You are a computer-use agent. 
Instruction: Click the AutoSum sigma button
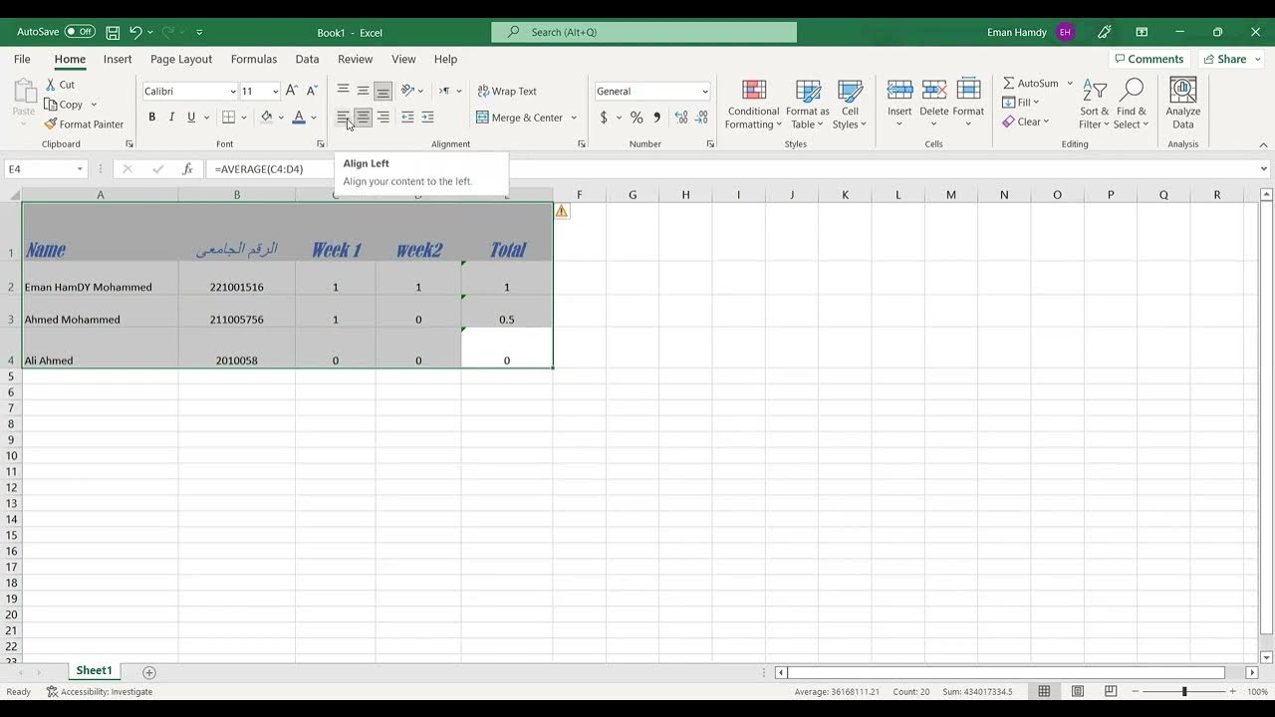pyautogui.click(x=1030, y=84)
